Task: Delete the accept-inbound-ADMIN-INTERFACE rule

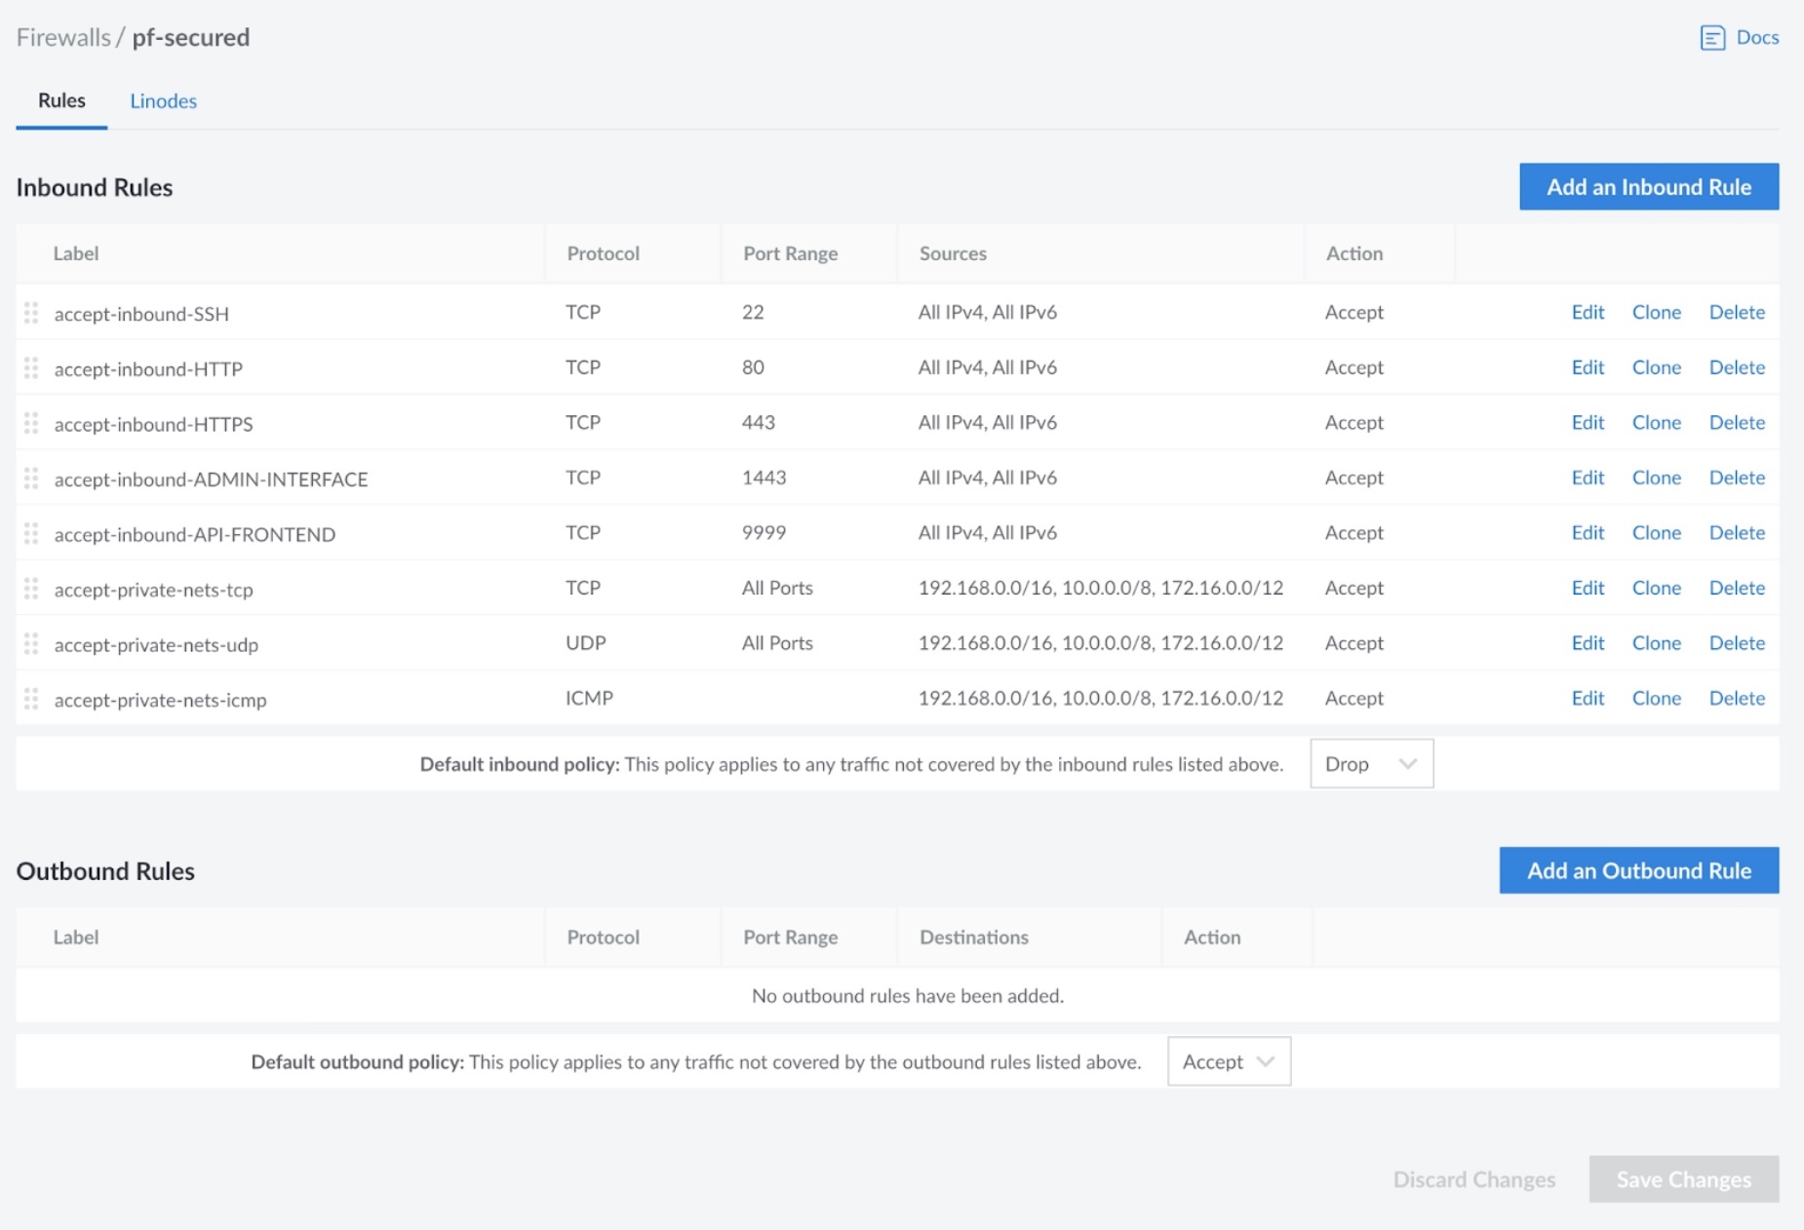Action: click(1737, 479)
